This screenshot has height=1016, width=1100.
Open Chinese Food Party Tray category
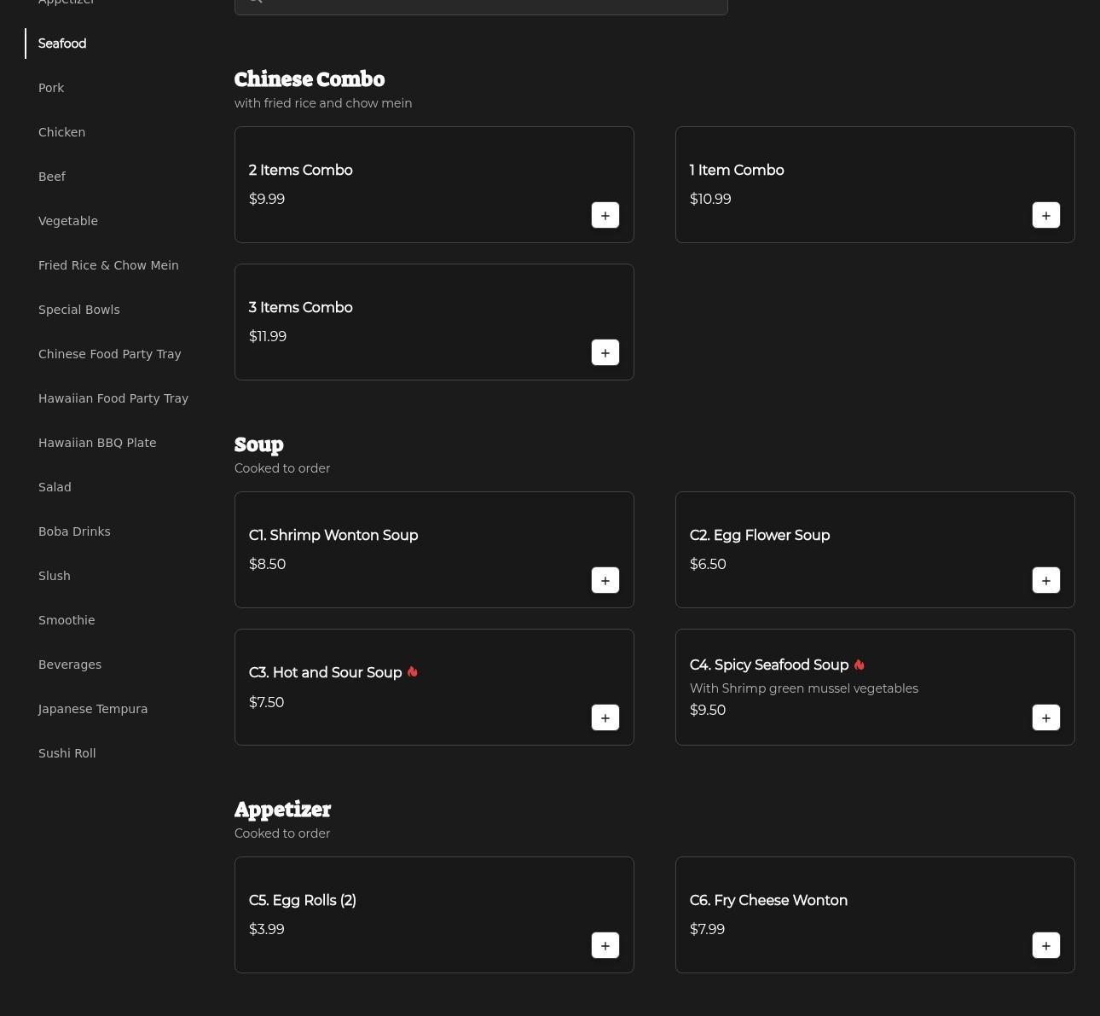110,354
